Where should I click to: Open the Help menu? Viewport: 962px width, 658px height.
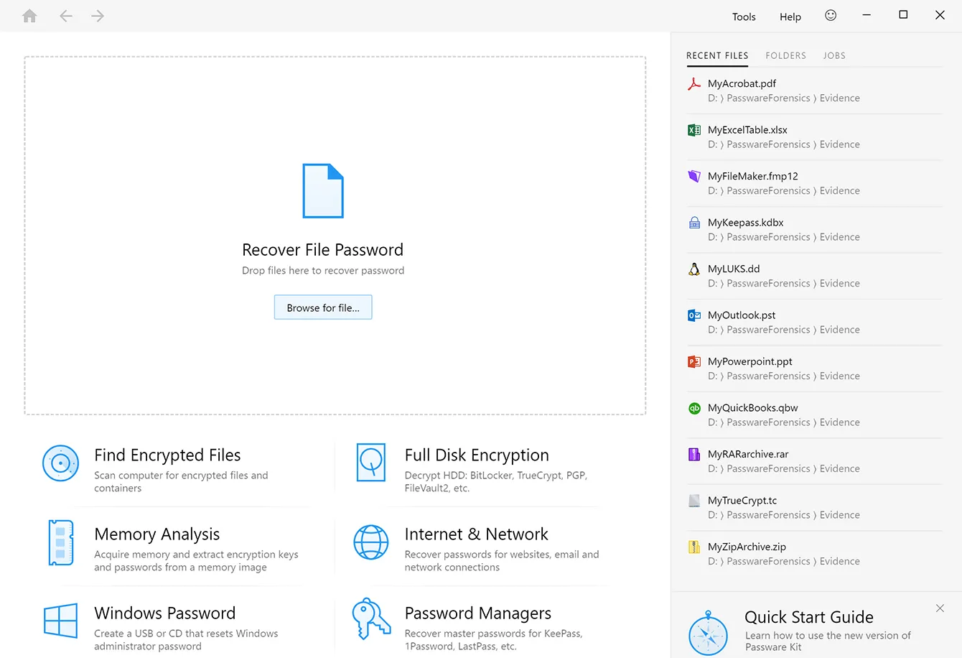[790, 17]
